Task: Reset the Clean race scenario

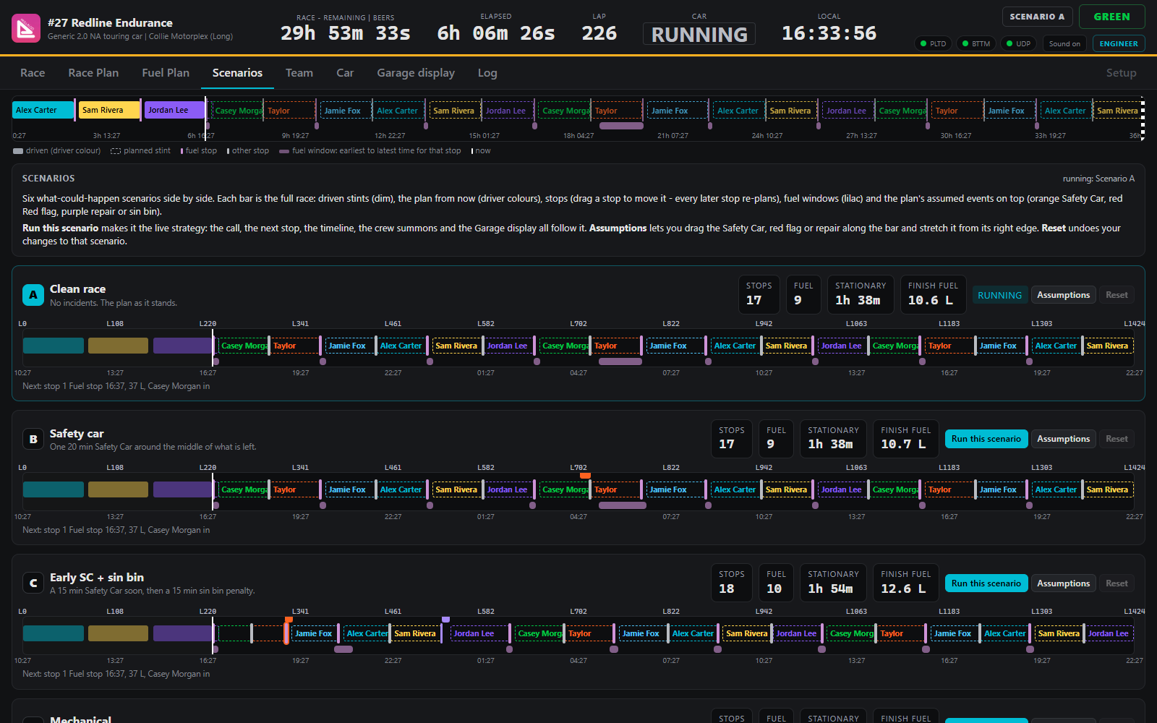Action: 1117,295
